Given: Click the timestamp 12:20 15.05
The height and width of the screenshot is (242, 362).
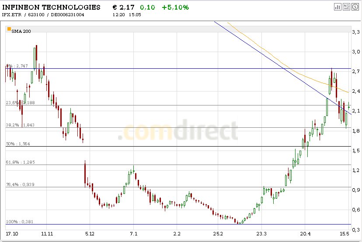Looking at the screenshot, I should (127, 14).
